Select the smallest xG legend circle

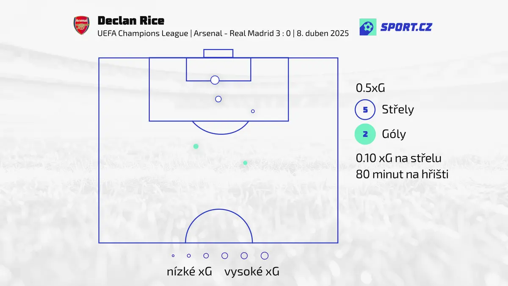[x=173, y=256]
